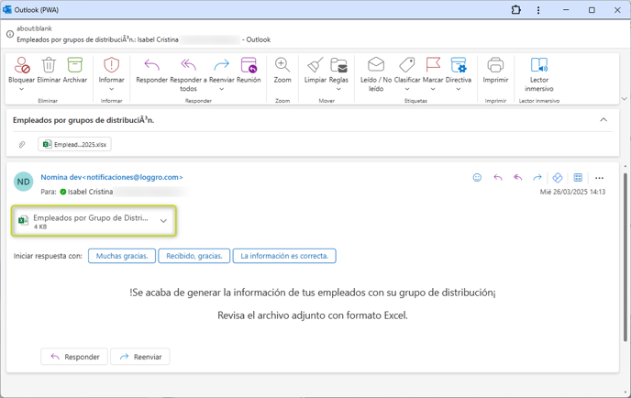Expand the Directiva dropdown arrow
The width and height of the screenshot is (631, 398).
coord(459,89)
